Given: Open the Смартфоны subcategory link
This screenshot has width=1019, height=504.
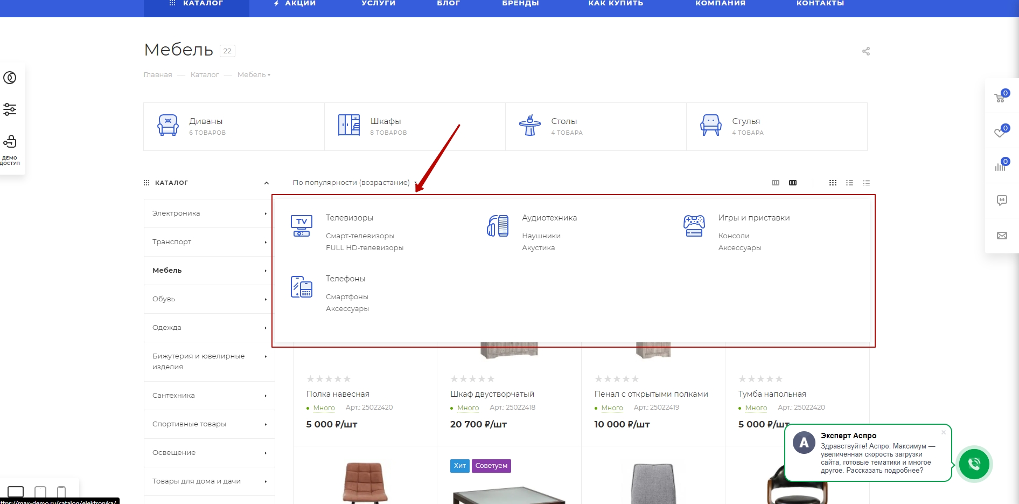Looking at the screenshot, I should tap(347, 296).
